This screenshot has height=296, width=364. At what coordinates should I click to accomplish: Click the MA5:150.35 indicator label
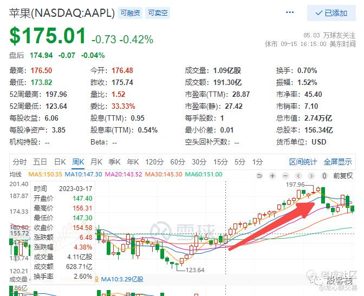coord(45,174)
